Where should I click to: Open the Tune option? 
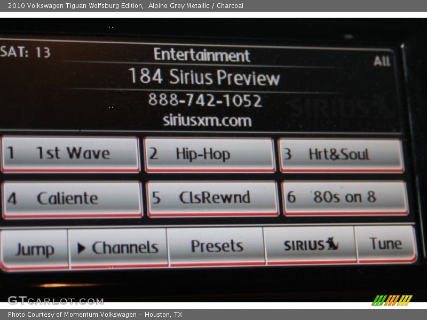[x=385, y=244]
